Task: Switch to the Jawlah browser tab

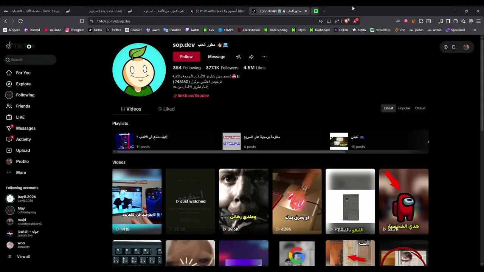Action: (32, 11)
